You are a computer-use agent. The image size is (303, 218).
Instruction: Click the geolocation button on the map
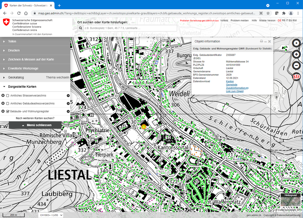click(296, 43)
